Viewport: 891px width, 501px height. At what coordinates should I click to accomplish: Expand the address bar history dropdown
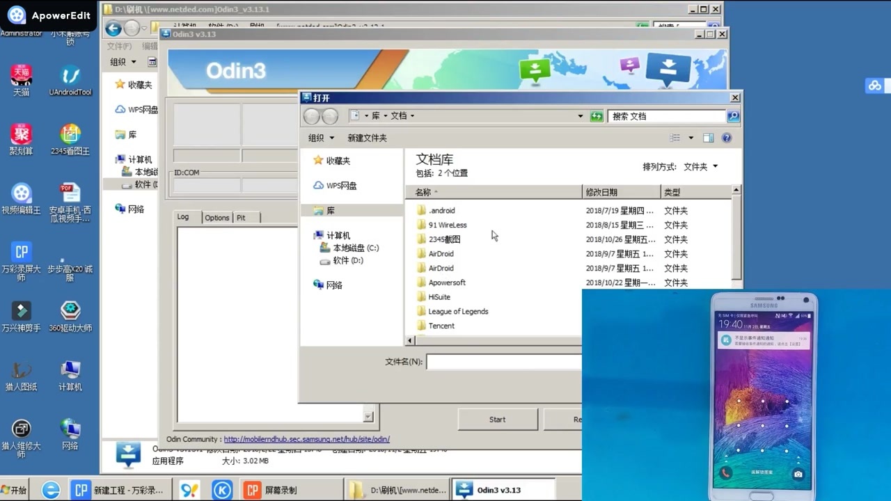pos(581,116)
